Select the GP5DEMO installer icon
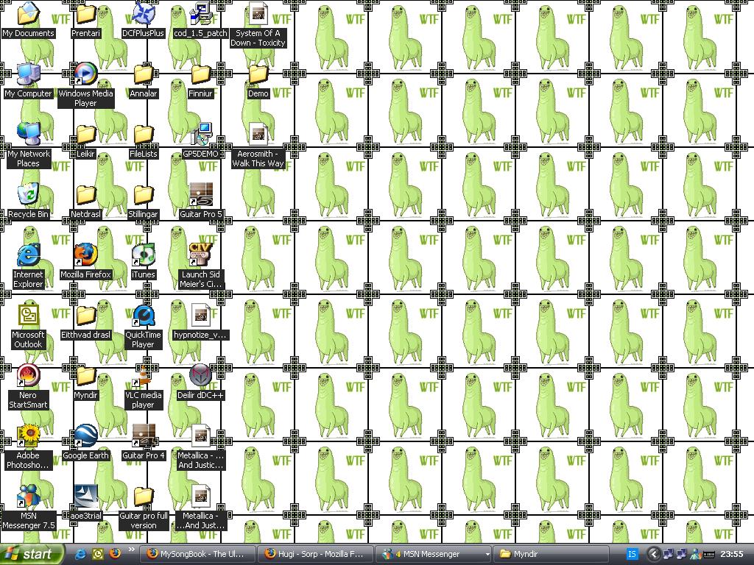This screenshot has height=565, width=754. (x=200, y=141)
